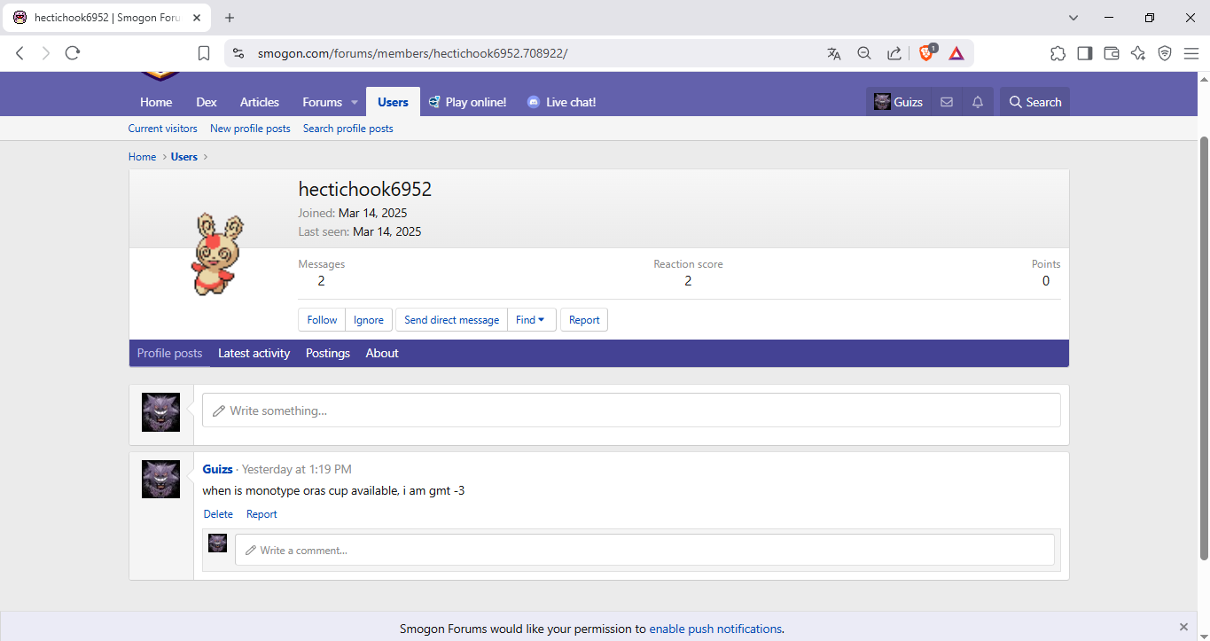1210x641 pixels.
Task: Click the browser address bar URL
Action: [412, 53]
